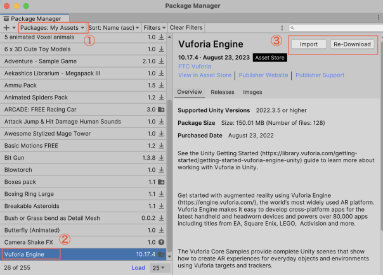Click download icon for Aekashics Librarium - Megapack III
This screenshot has height=275, width=383.
161,74
